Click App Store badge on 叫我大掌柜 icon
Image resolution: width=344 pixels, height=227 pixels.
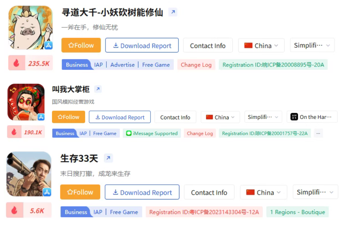[x=41, y=117]
